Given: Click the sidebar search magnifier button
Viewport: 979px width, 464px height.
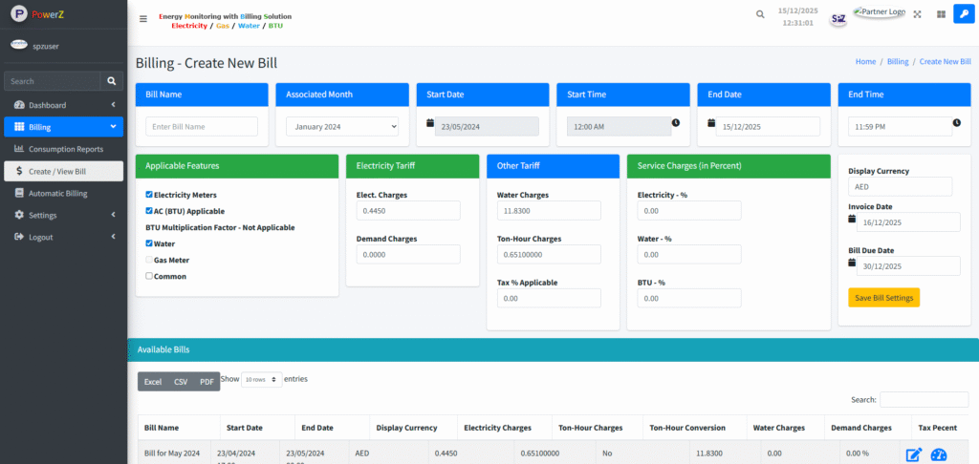Looking at the screenshot, I should point(112,82).
